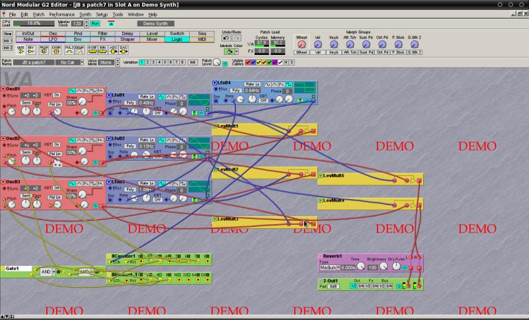Adjust the Vel morph knob
The height and width of the screenshot is (320, 529).
coord(318,44)
